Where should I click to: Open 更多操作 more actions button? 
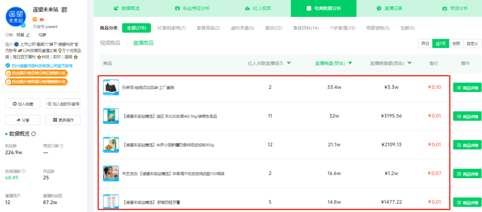point(63,120)
